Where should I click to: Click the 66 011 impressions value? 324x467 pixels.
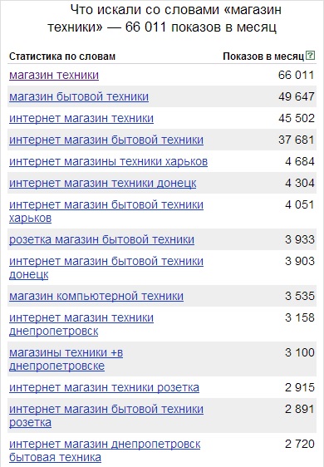[x=296, y=75]
